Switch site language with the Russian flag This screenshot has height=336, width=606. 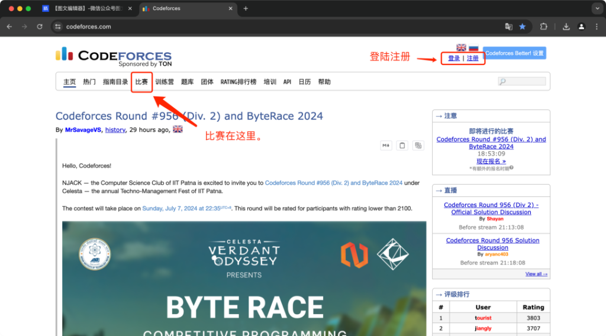(x=473, y=47)
